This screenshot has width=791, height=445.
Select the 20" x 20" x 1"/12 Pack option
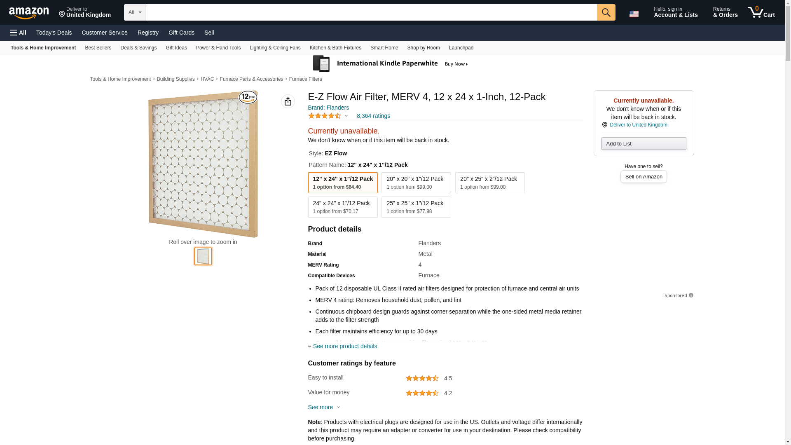tap(416, 183)
